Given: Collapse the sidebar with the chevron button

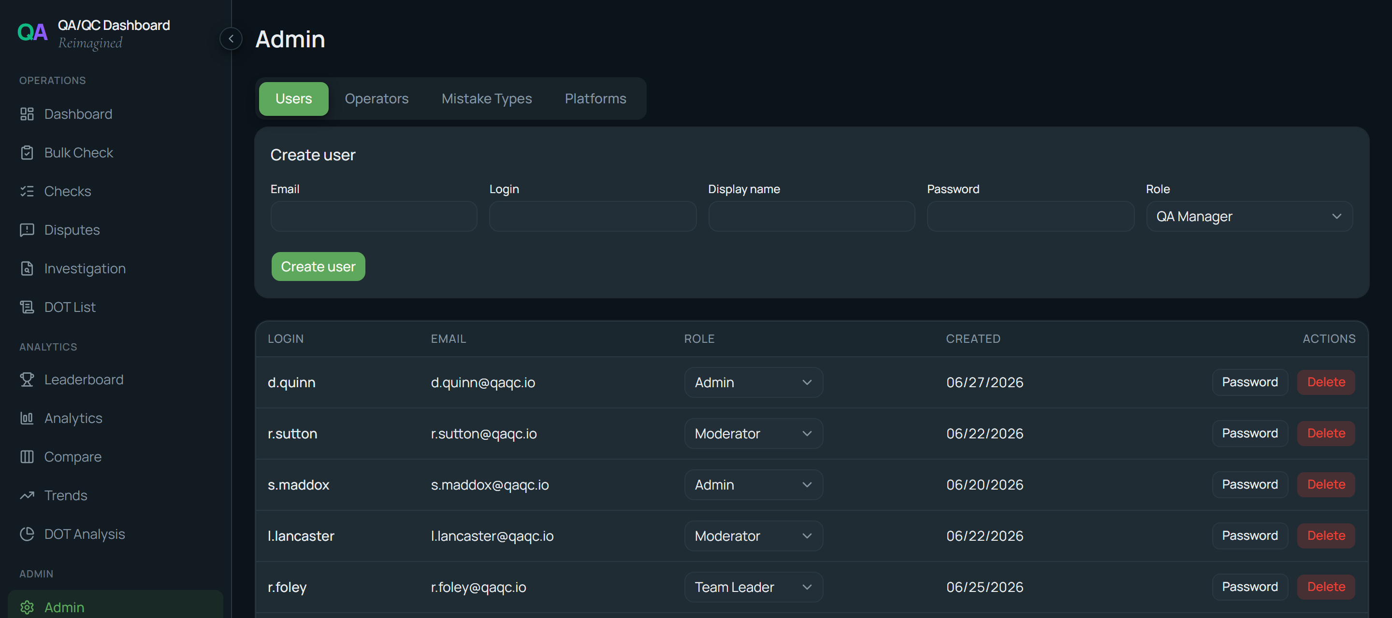Looking at the screenshot, I should [231, 39].
